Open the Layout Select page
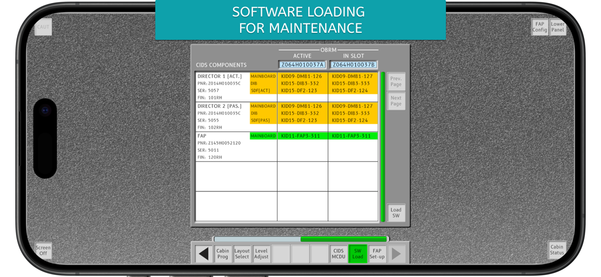Screen dimensions: 601x277 (242, 254)
